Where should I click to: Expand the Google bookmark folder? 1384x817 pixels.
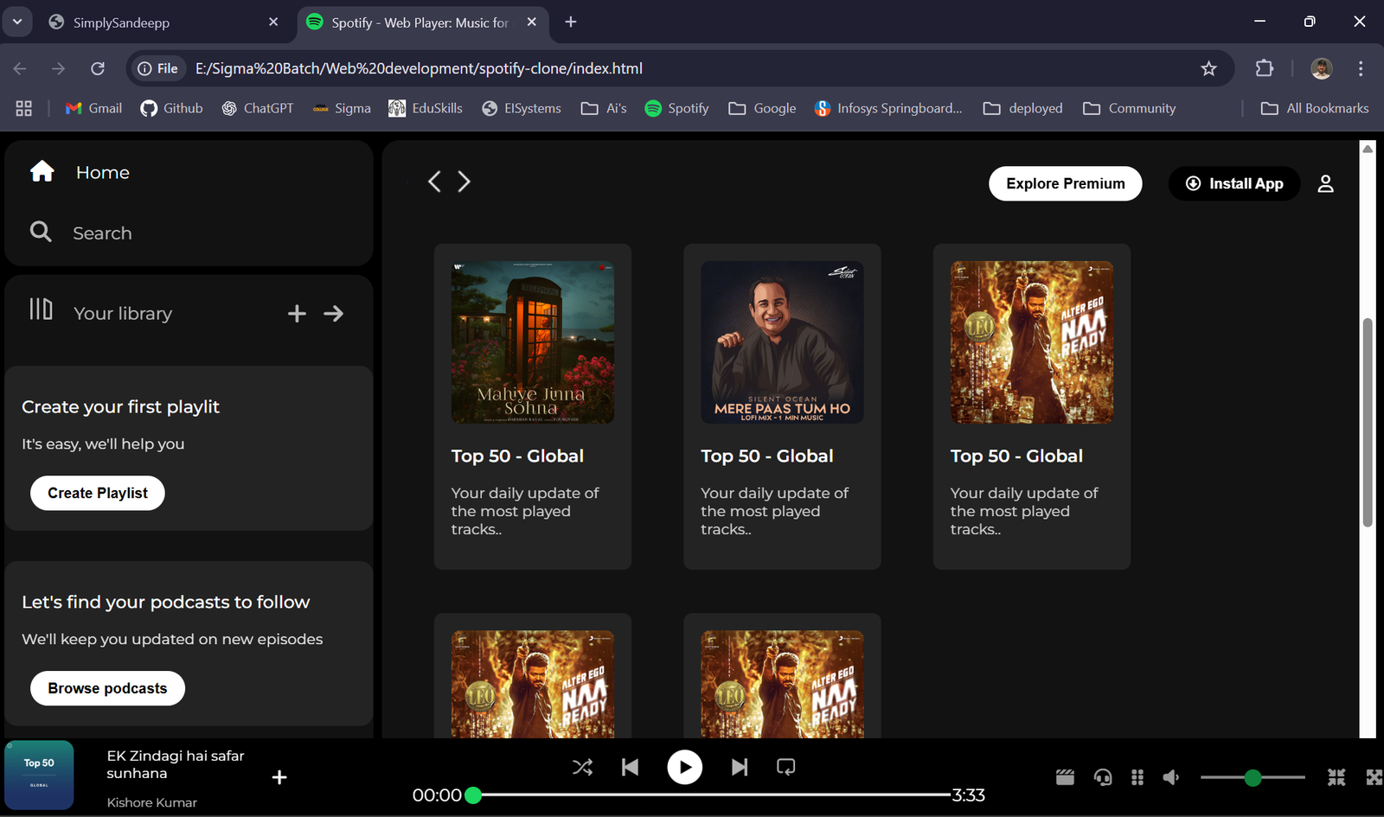pyautogui.click(x=762, y=108)
